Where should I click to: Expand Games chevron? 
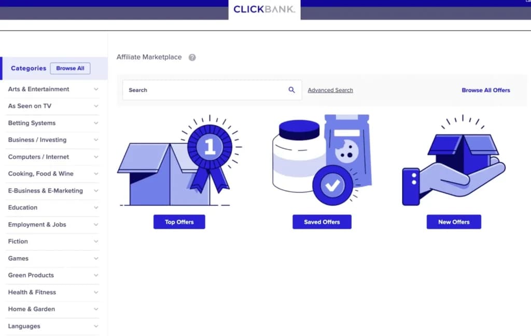[x=96, y=258]
